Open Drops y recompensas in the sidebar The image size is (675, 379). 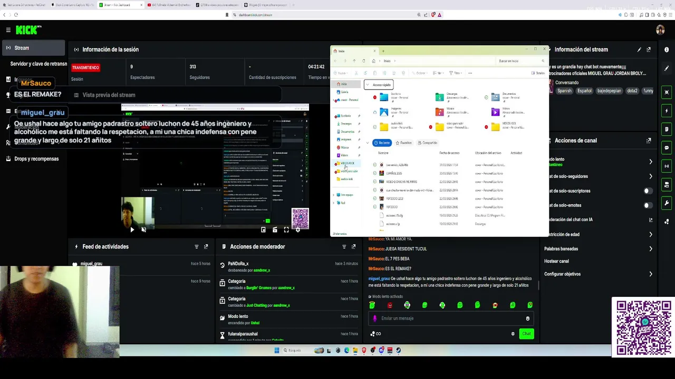pyautogui.click(x=33, y=159)
